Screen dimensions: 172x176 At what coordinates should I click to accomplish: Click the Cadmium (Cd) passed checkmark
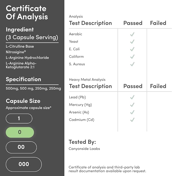(x=132, y=120)
